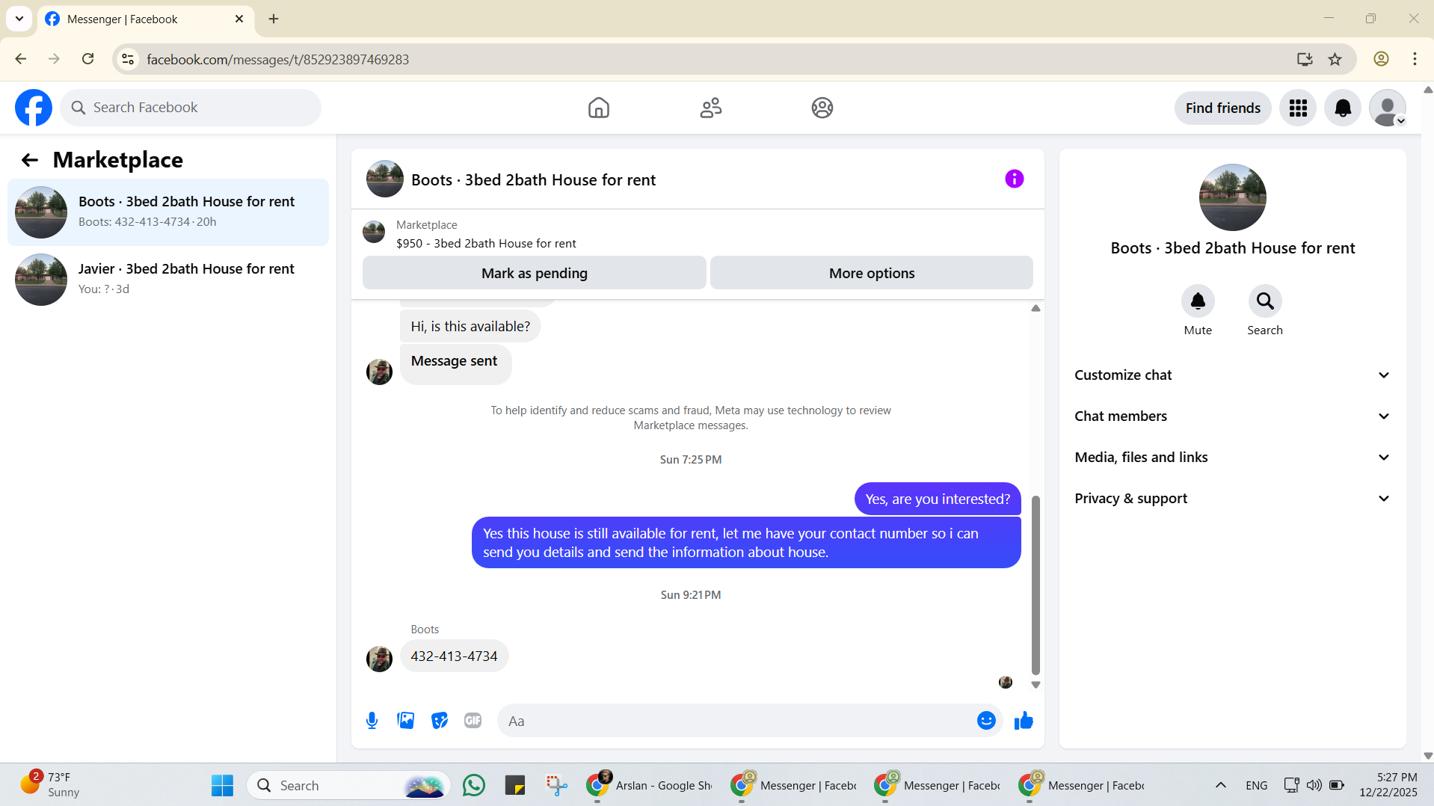Open Chrome three-dot menu
The image size is (1434, 806).
(1415, 59)
